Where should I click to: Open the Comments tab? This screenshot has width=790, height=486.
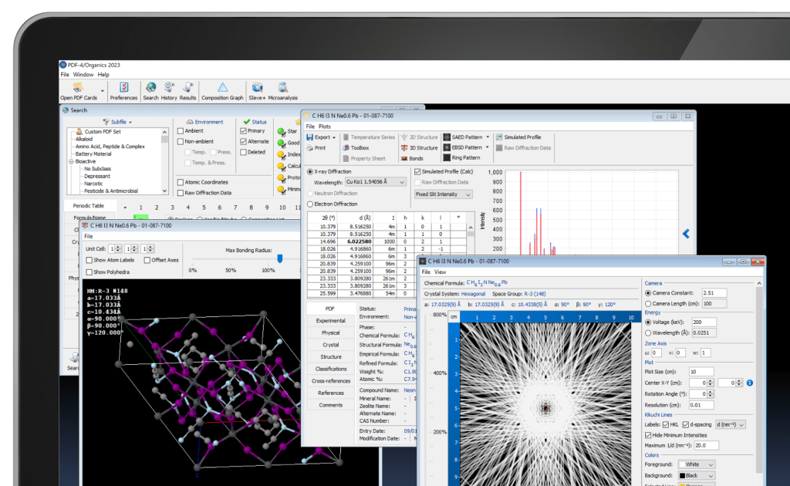[330, 406]
